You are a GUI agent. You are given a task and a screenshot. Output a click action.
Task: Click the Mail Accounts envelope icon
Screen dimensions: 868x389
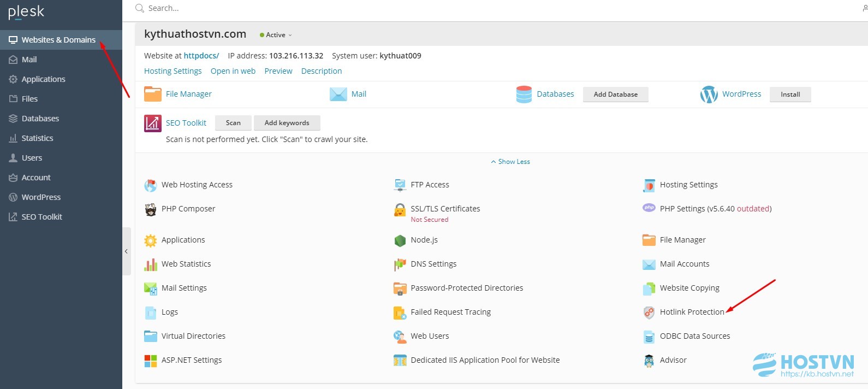pos(649,264)
